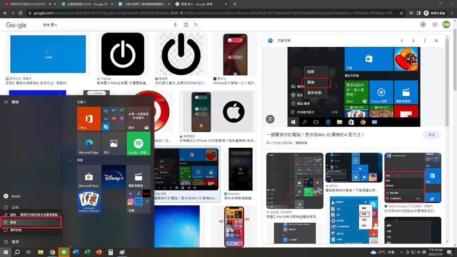Image resolution: width=457 pixels, height=257 pixels.
Task: Open 文件 Documents from Start menu
Action: click(31, 207)
